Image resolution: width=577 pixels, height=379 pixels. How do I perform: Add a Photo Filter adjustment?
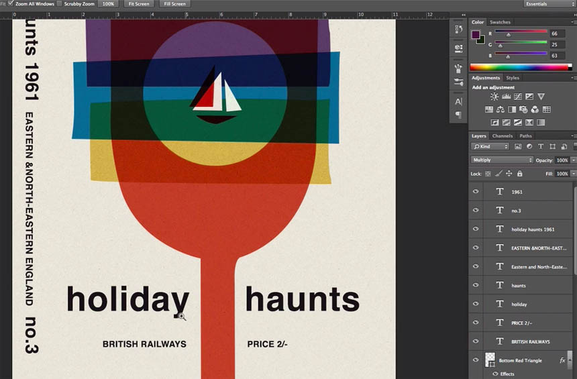pos(523,109)
